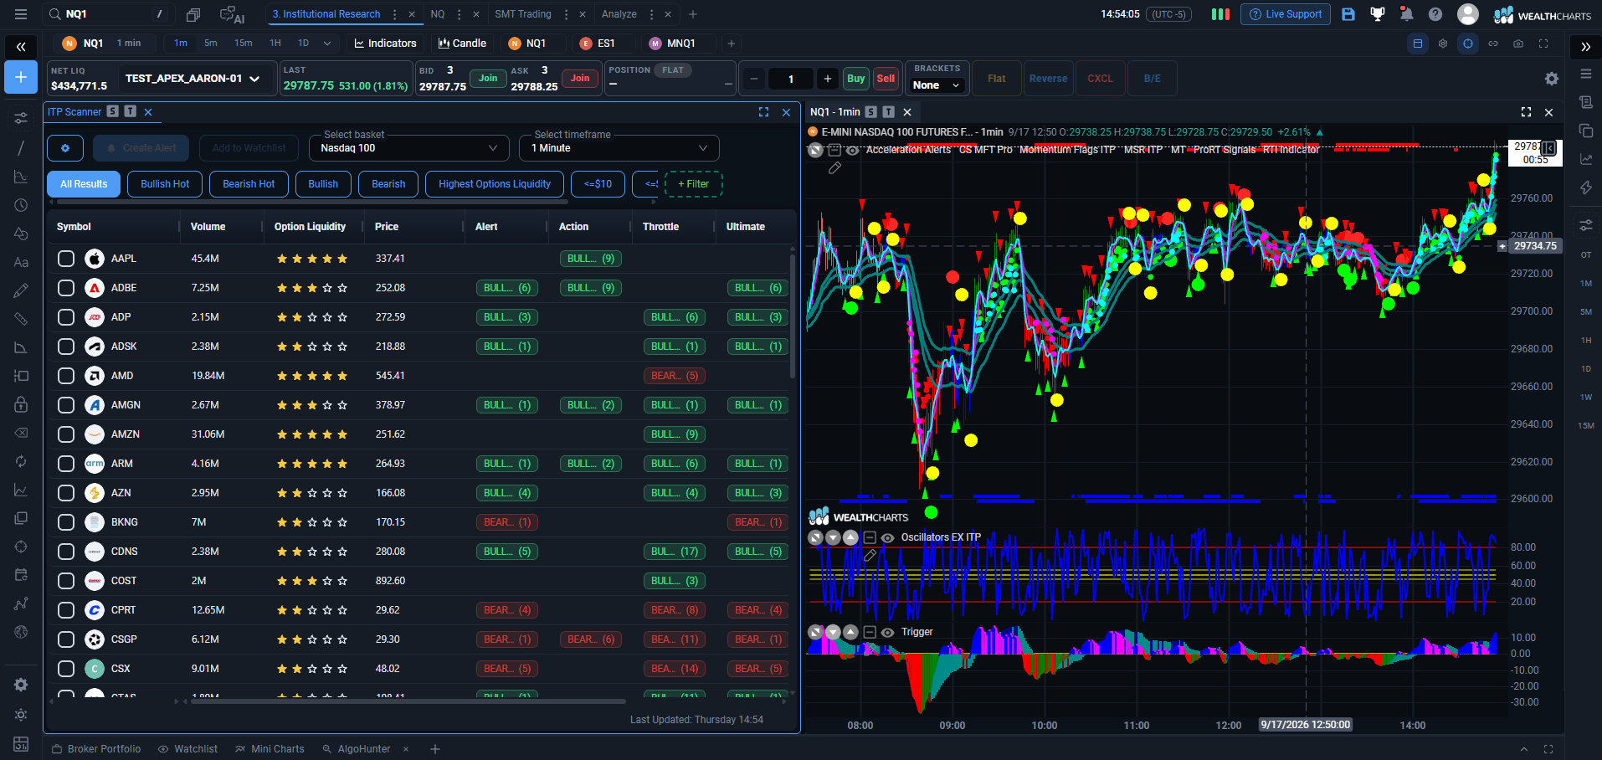Take a chart snapshot with camera icon
1602x760 pixels.
[x=1518, y=44]
